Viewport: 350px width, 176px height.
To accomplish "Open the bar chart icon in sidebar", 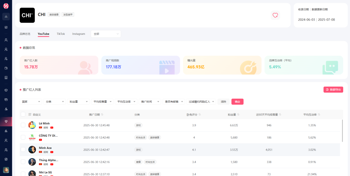I will tap(6, 131).
